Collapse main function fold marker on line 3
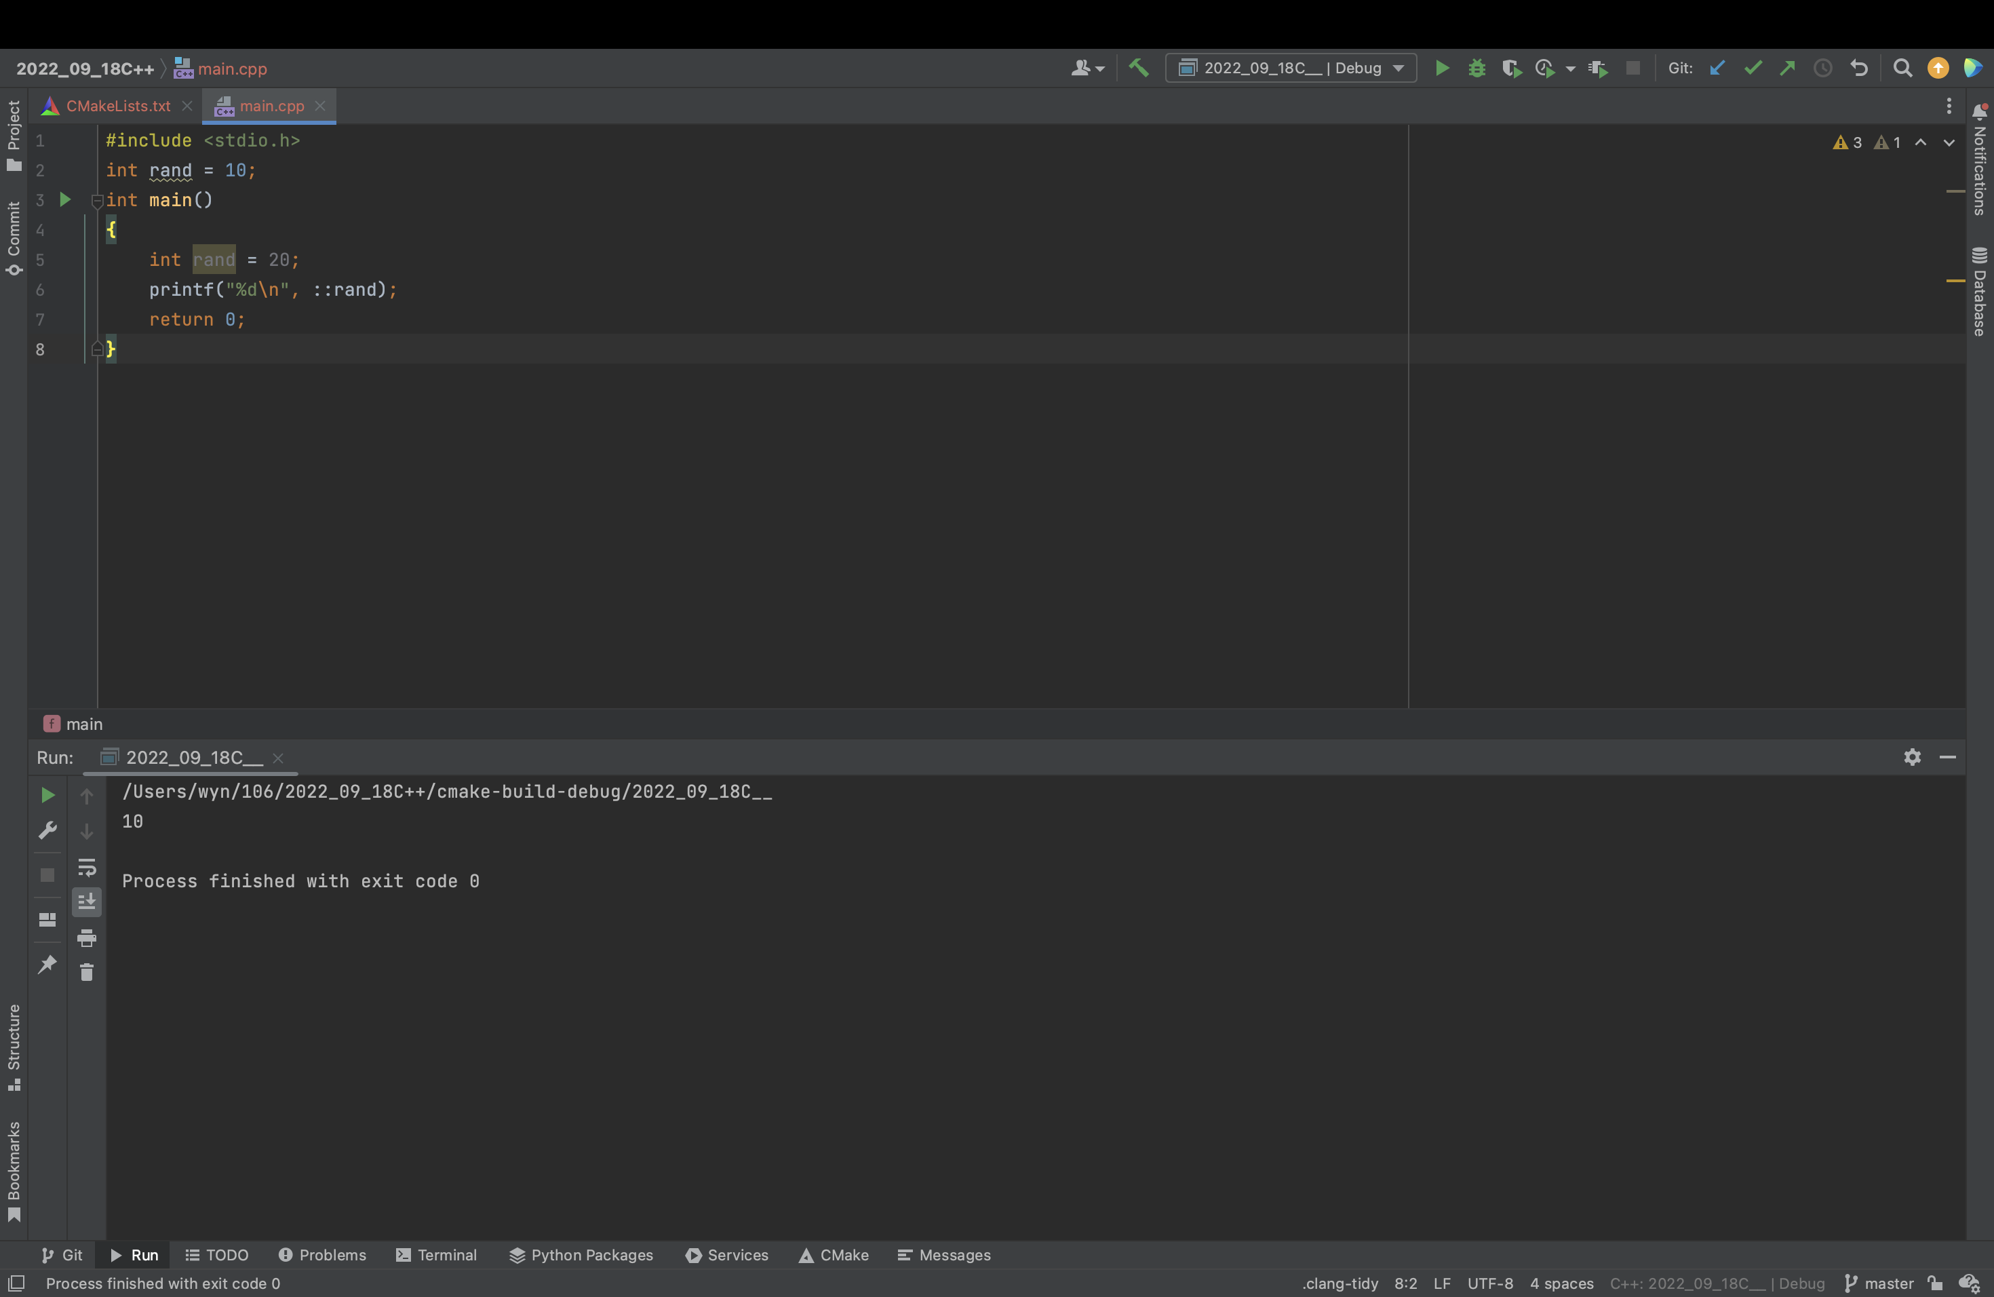Viewport: 1994px width, 1297px height. point(97,200)
